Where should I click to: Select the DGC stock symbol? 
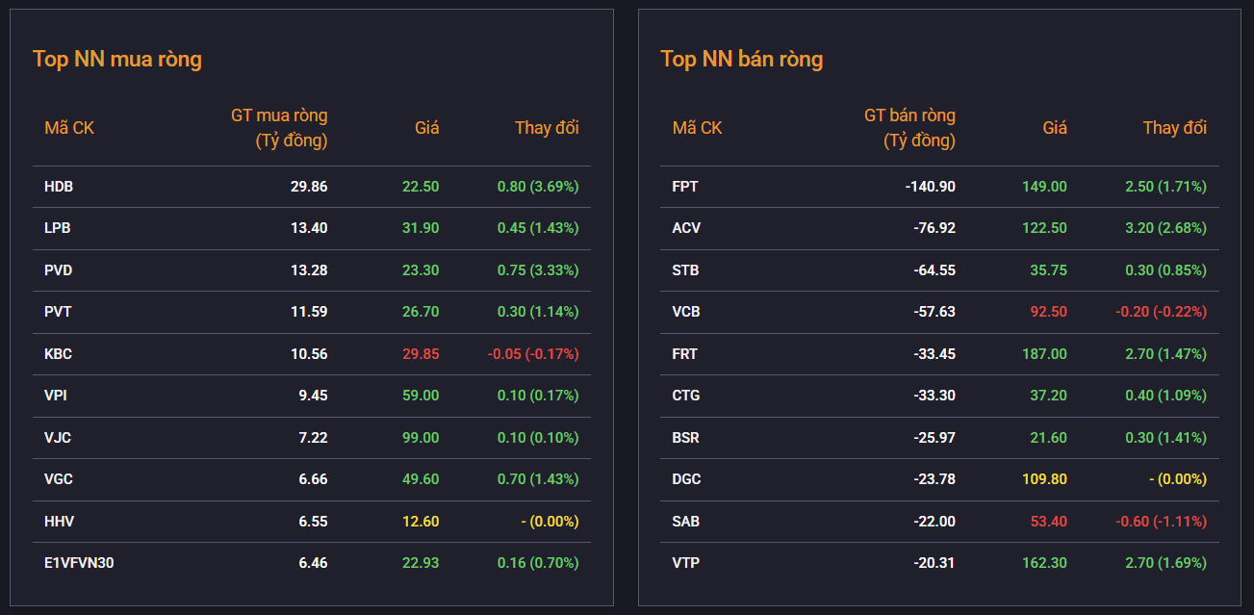pyautogui.click(x=686, y=479)
